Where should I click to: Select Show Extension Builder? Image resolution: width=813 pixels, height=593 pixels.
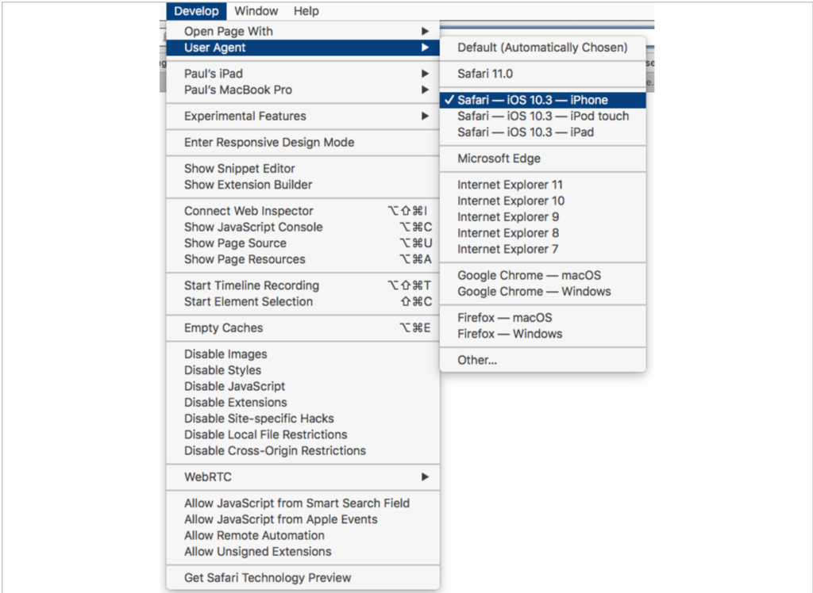point(302,185)
